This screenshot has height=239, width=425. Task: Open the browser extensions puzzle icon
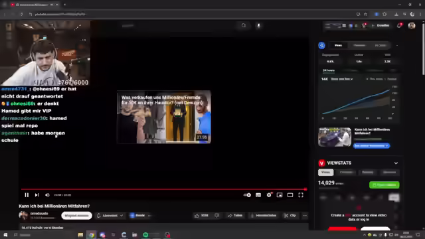384,14
